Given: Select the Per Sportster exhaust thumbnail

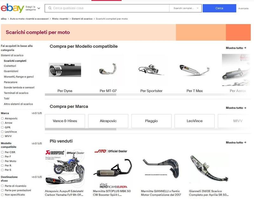Looking at the screenshot, I should tap(151, 70).
